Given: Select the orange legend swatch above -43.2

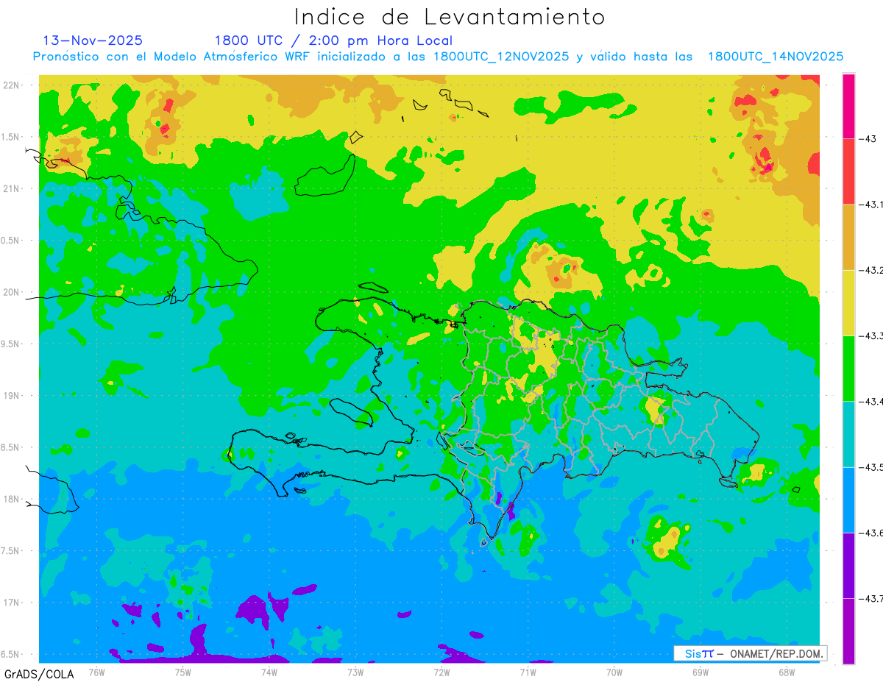Looking at the screenshot, I should pos(848,237).
